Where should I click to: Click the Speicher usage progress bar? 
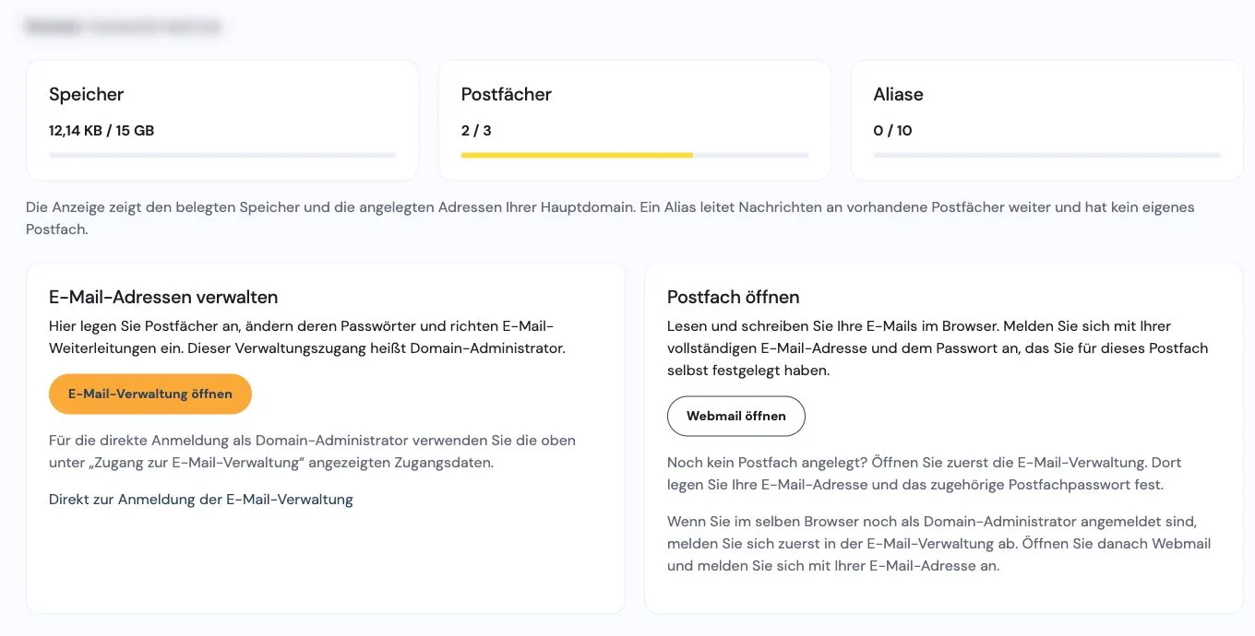(x=222, y=155)
